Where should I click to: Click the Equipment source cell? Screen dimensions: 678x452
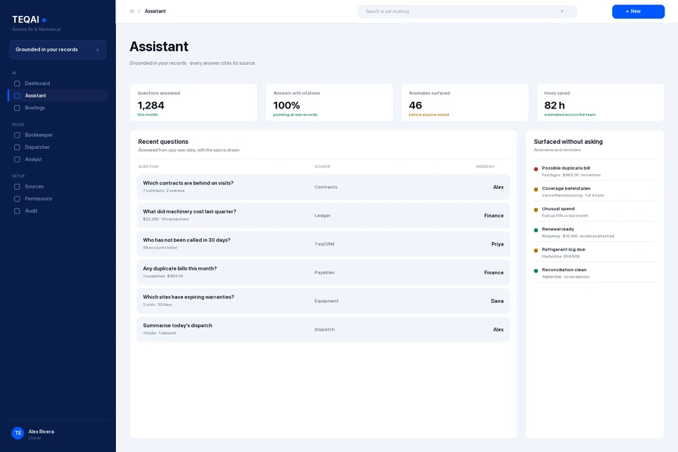tap(326, 301)
